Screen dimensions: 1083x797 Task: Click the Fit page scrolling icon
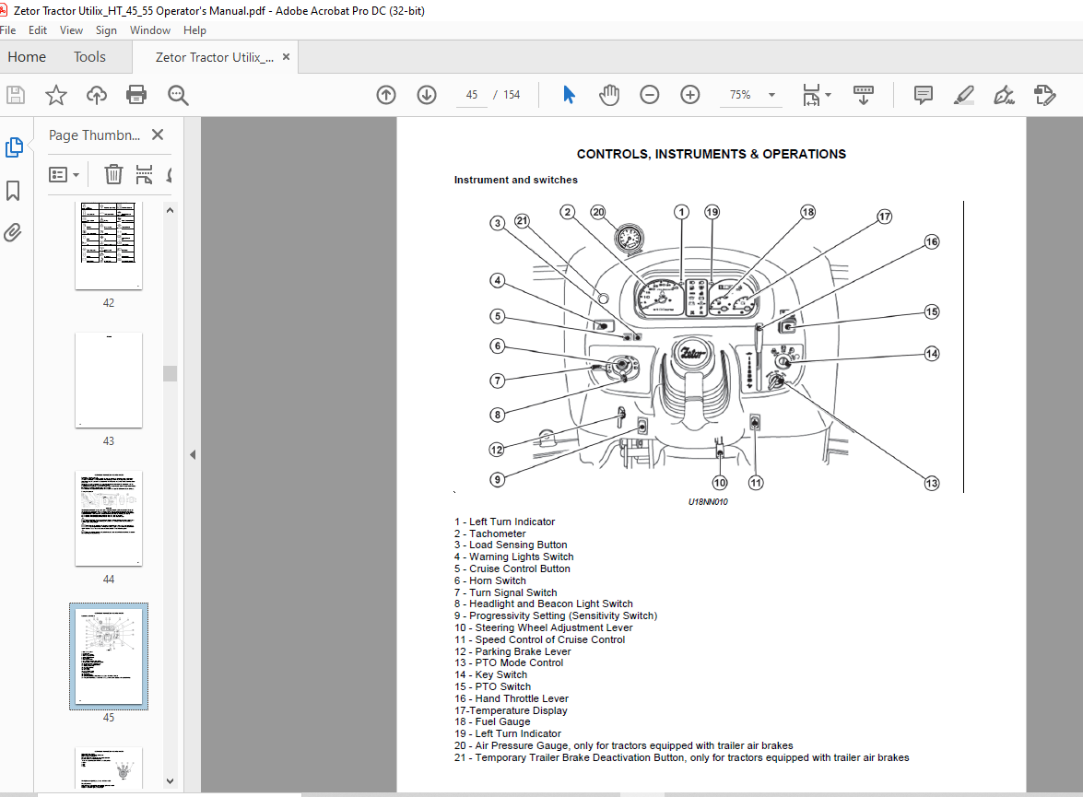pos(812,95)
